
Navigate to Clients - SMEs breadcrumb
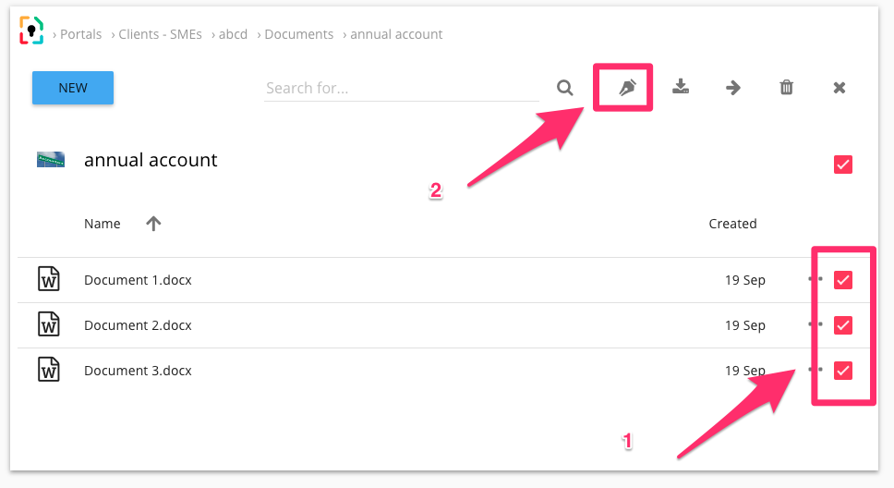160,34
